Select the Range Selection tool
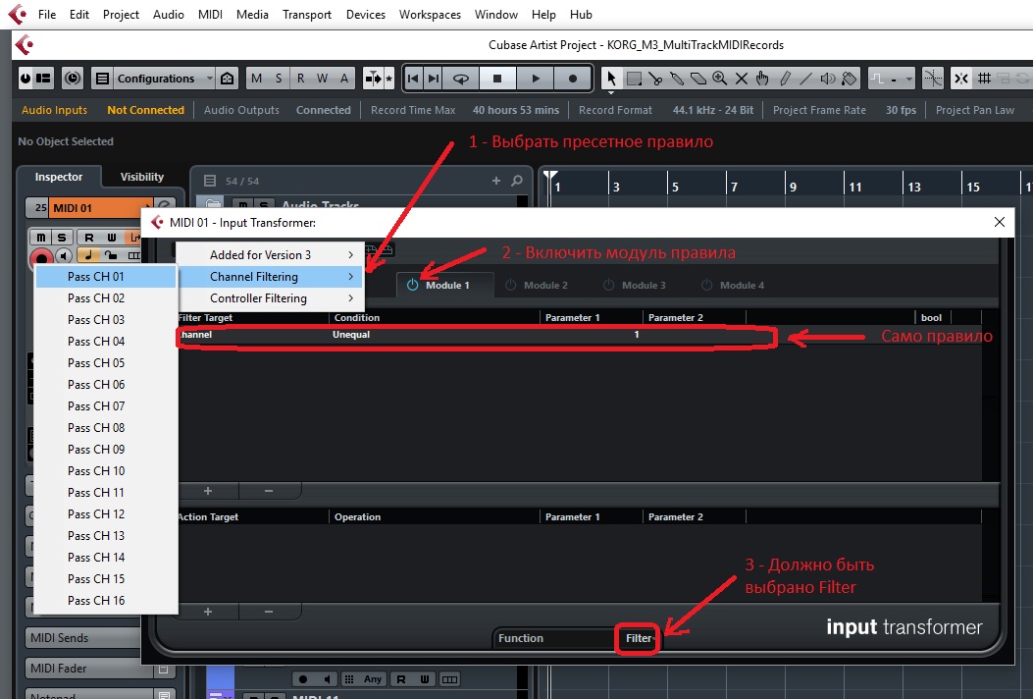The image size is (1033, 699). coord(634,79)
